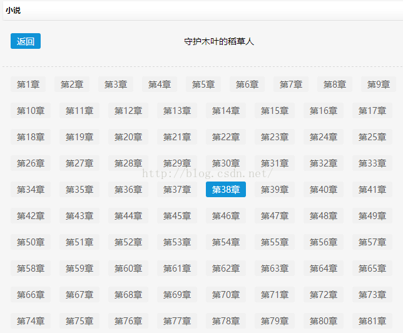Go to chapter 第14章
The width and height of the screenshot is (403, 333).
tap(226, 111)
